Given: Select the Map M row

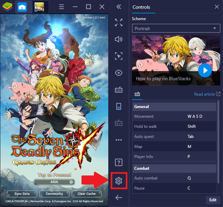Looking at the screenshot, I should tap(174, 147).
